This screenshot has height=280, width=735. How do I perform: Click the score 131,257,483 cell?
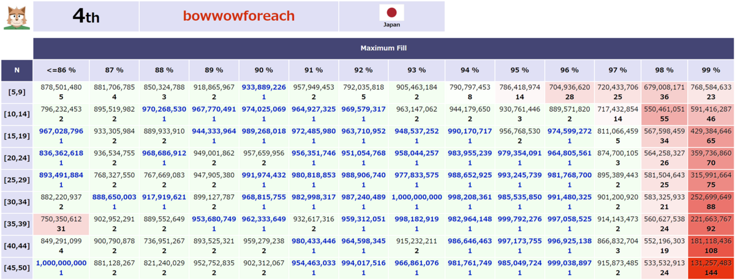(x=710, y=268)
